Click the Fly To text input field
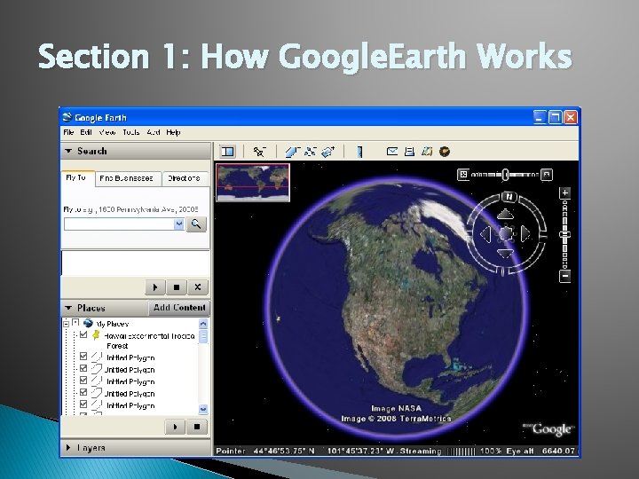 pos(119,224)
